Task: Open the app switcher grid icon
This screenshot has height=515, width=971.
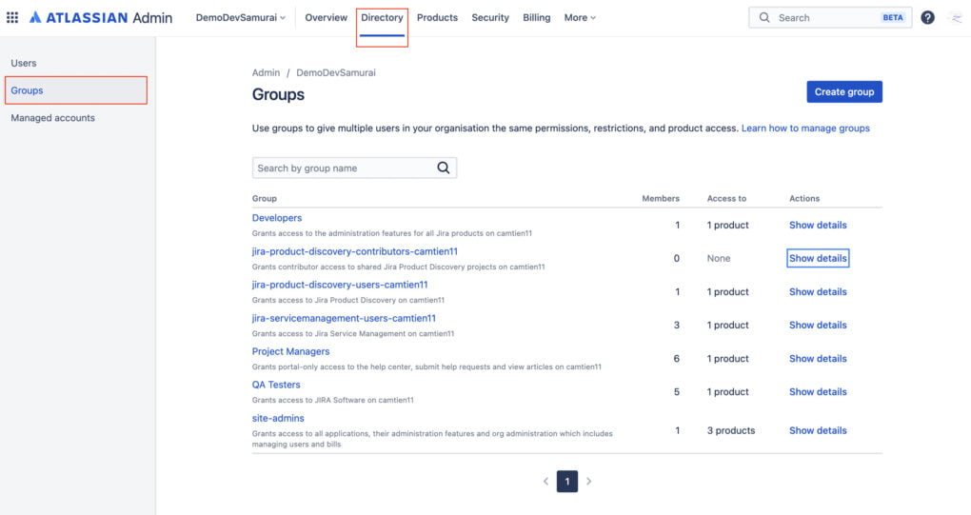Action: (12, 17)
